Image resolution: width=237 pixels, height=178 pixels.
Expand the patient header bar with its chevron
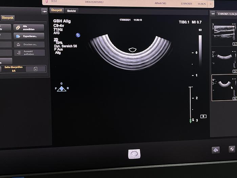coord(211,4)
